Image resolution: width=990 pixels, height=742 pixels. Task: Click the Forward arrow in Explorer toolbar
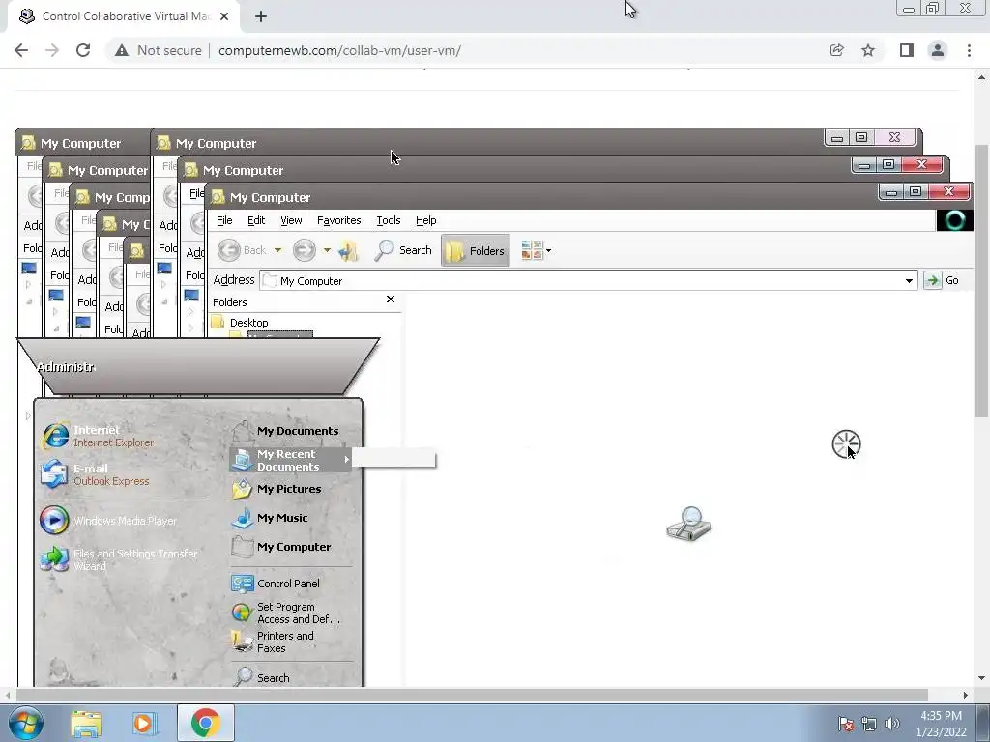point(304,250)
